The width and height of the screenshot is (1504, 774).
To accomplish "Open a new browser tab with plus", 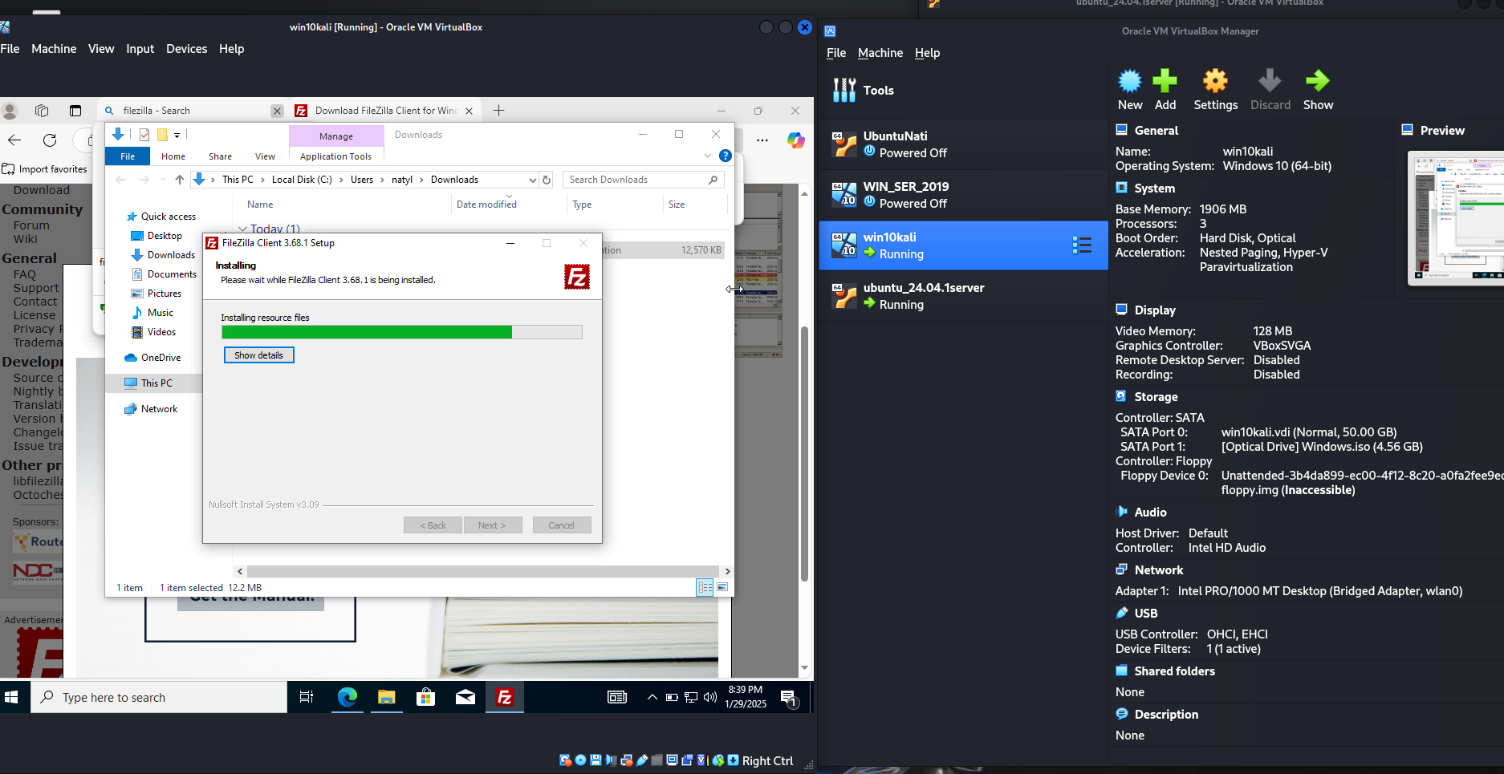I will point(498,111).
